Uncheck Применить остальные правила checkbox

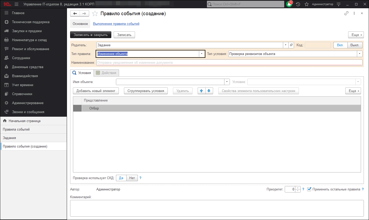309,189
